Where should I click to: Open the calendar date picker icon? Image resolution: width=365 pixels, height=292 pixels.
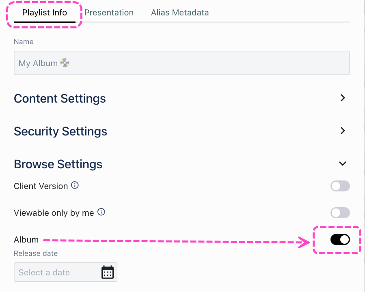[107, 272]
